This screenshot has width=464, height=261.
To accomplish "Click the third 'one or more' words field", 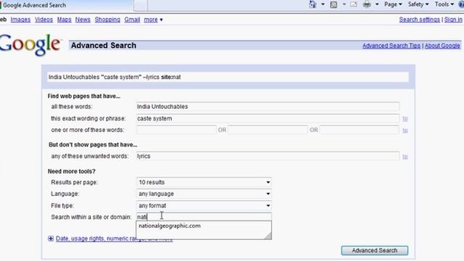I will click(x=360, y=130).
